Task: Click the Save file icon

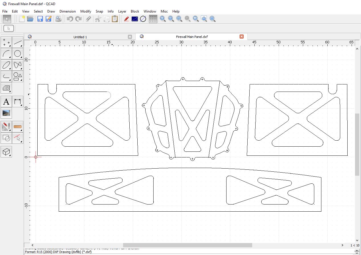Action: (x=40, y=19)
